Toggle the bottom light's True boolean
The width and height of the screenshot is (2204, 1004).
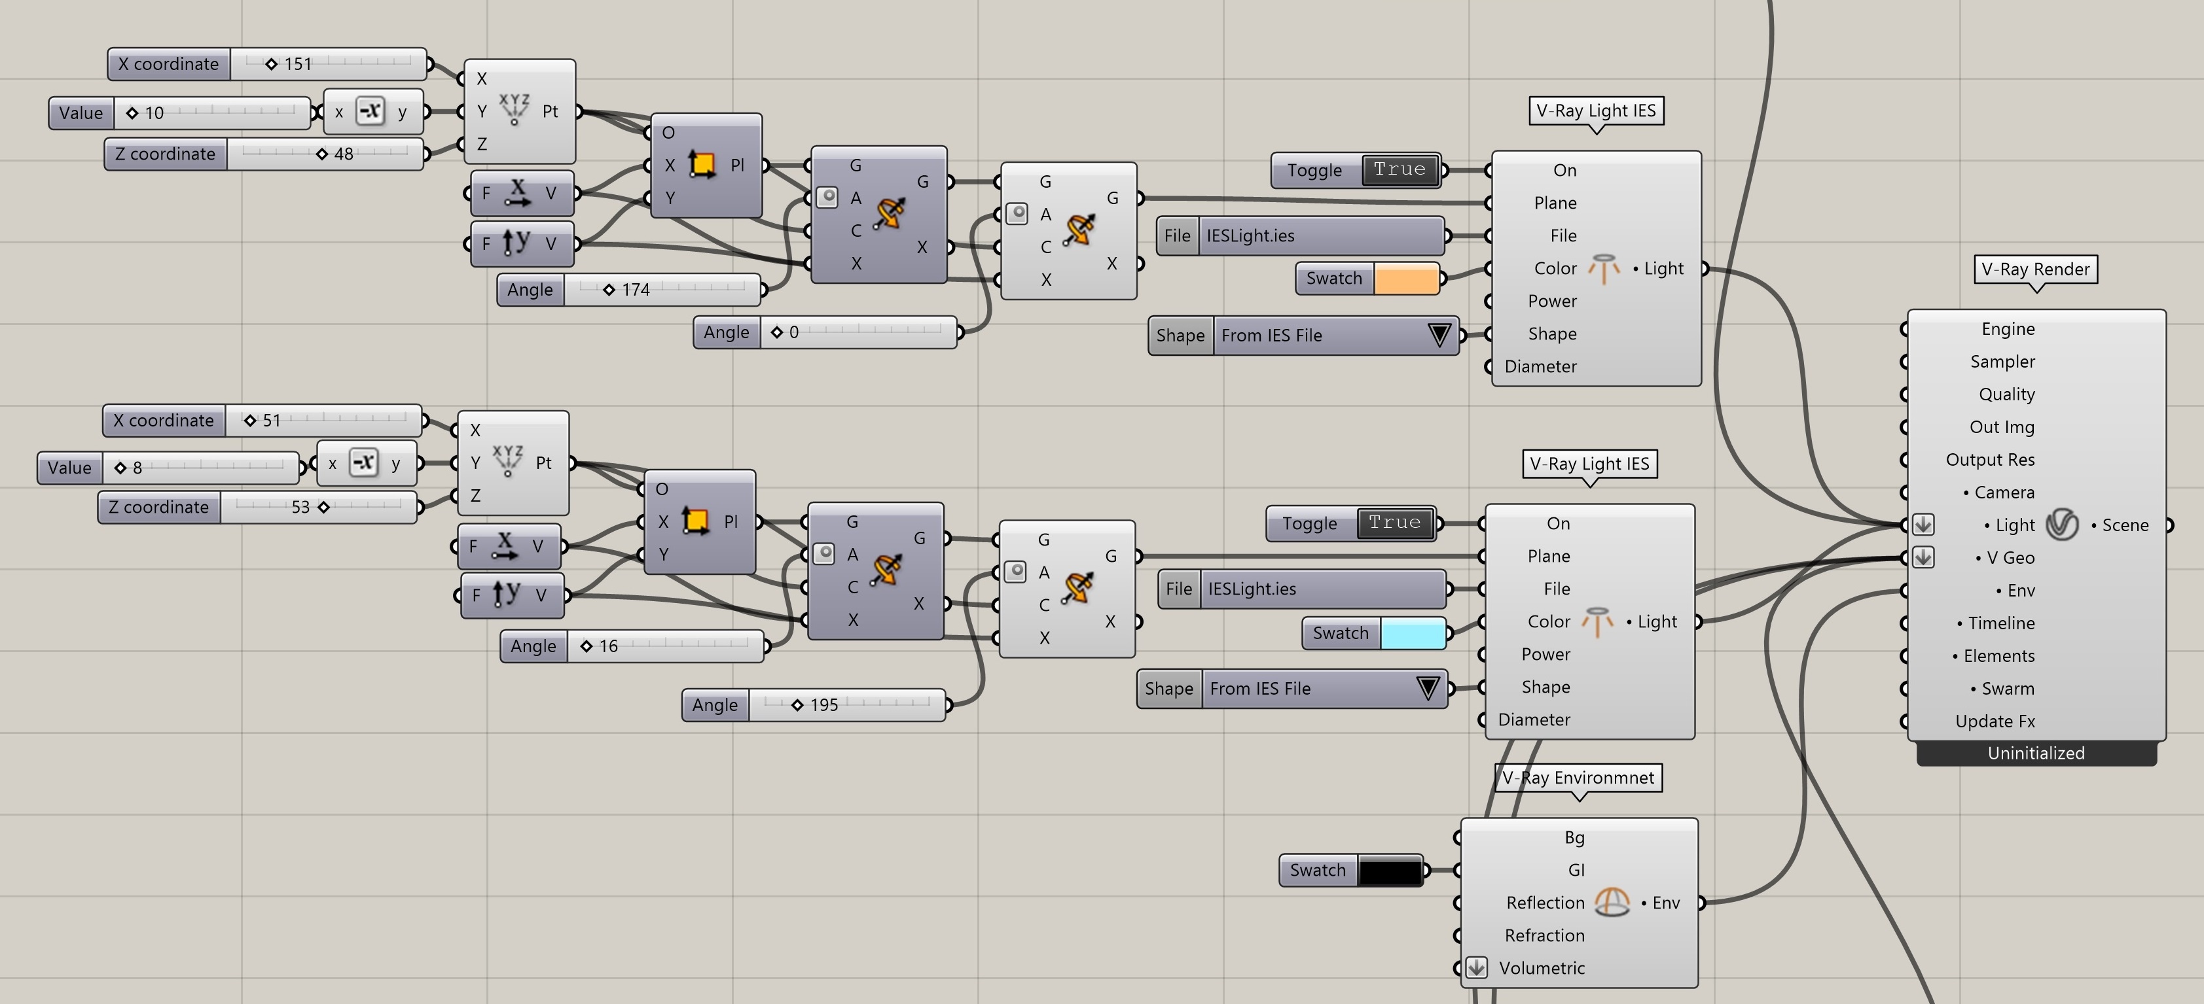(1395, 523)
